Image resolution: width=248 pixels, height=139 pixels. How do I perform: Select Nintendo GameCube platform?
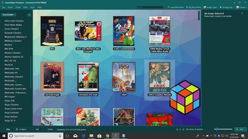(15, 89)
